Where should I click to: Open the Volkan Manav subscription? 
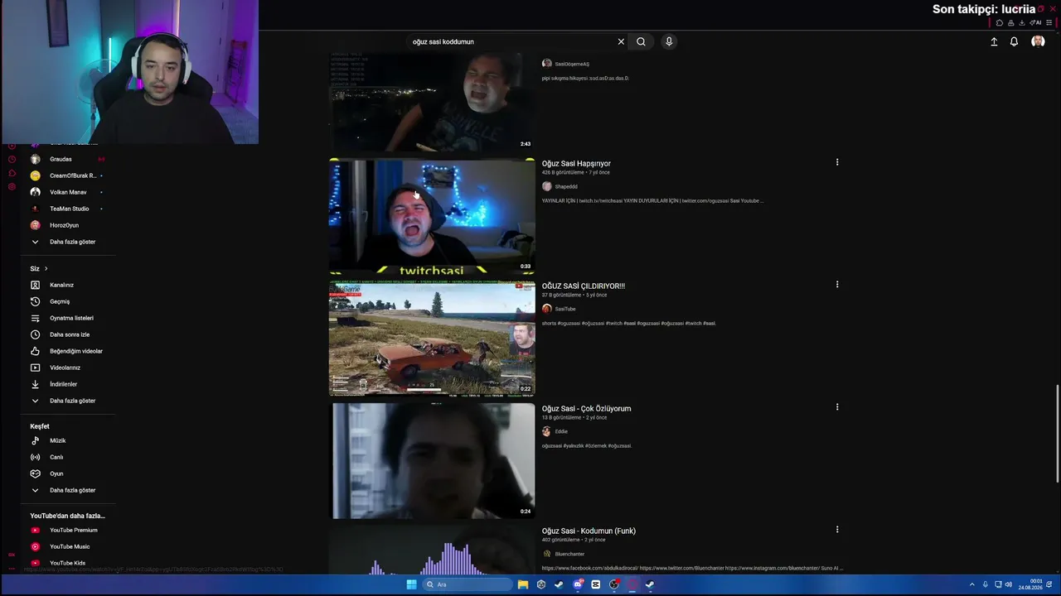point(68,192)
